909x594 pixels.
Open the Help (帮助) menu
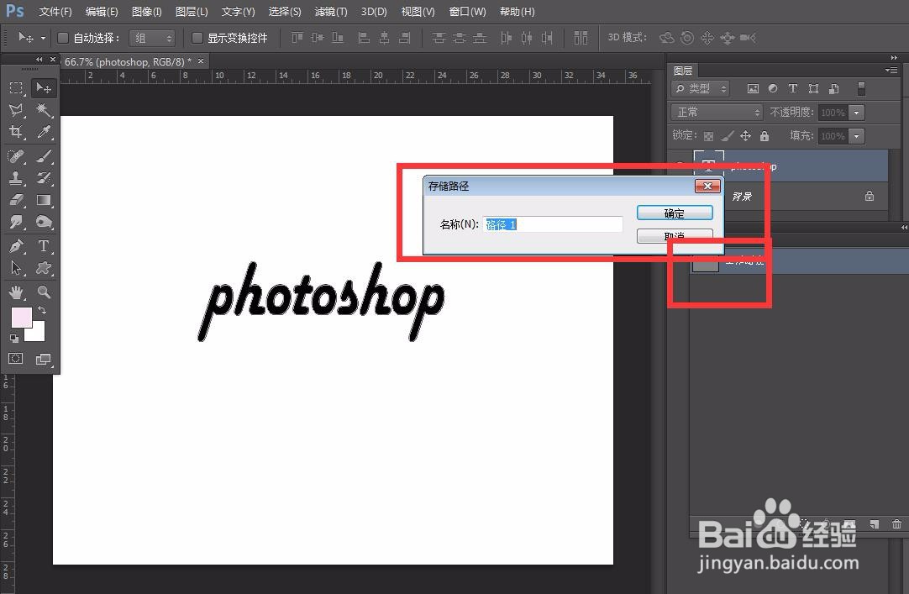point(518,12)
